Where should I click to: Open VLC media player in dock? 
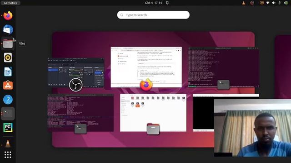(x=8, y=144)
